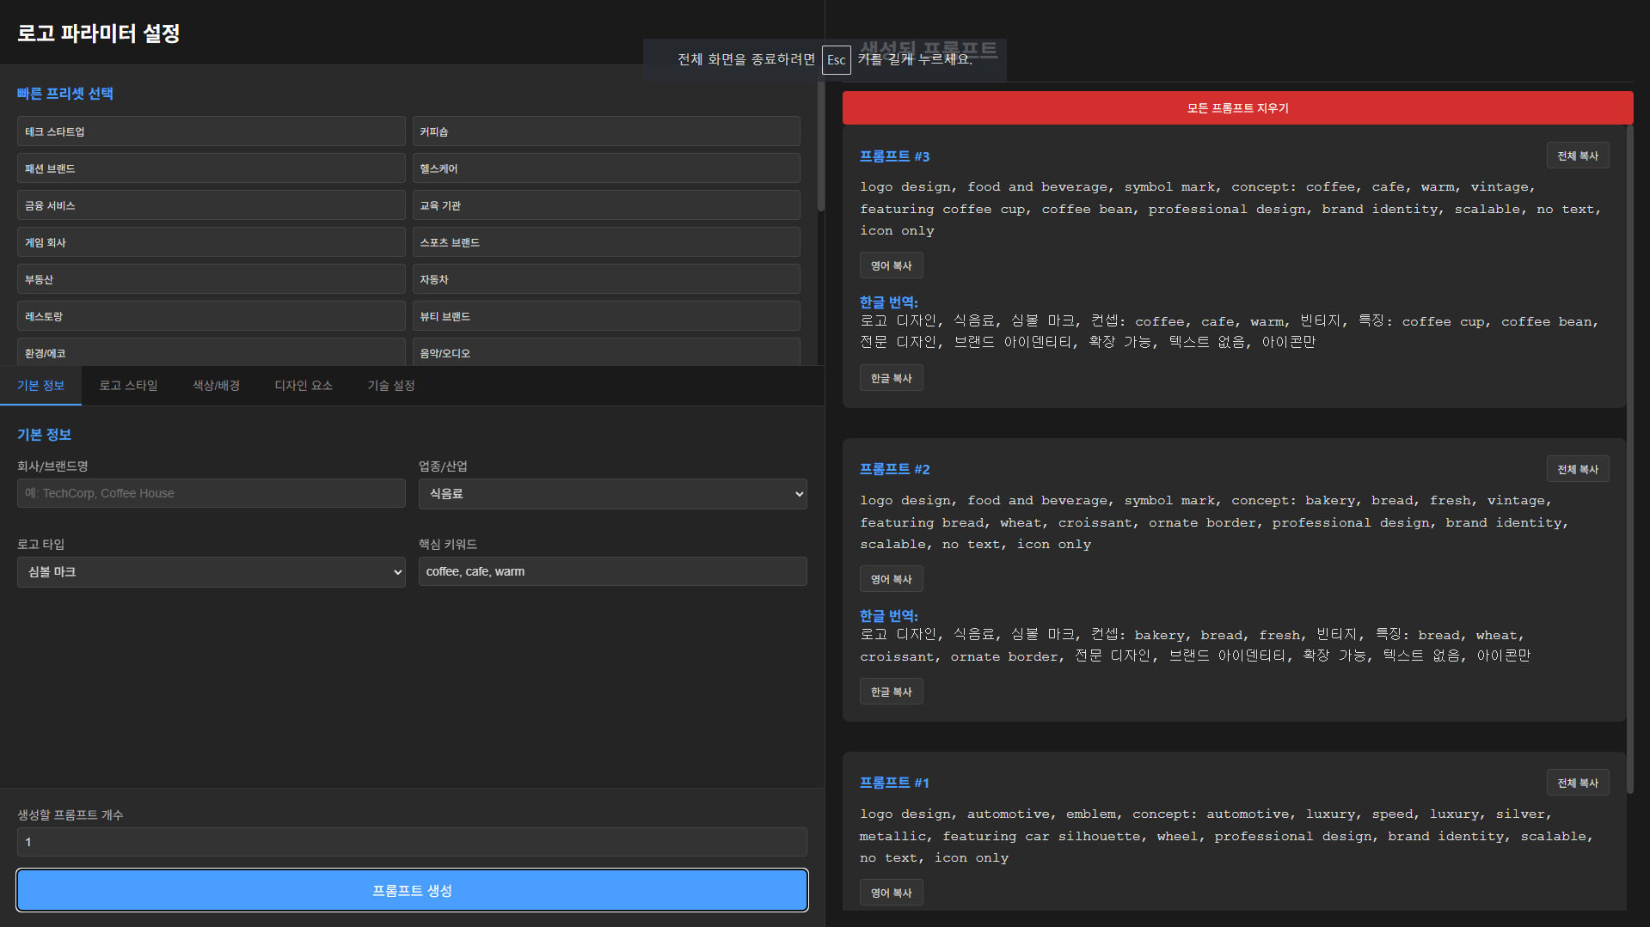Click the 로고 파라미터 설정 title
This screenshot has width=1650, height=927.
pyautogui.click(x=98, y=34)
